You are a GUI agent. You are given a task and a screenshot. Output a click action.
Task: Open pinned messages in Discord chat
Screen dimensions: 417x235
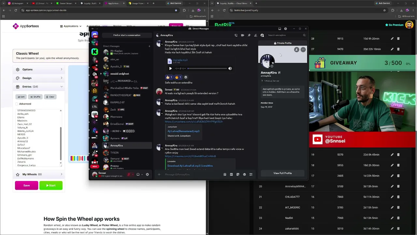click(249, 35)
